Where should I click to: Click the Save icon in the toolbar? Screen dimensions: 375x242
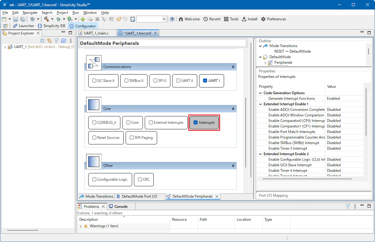[x=15, y=19]
